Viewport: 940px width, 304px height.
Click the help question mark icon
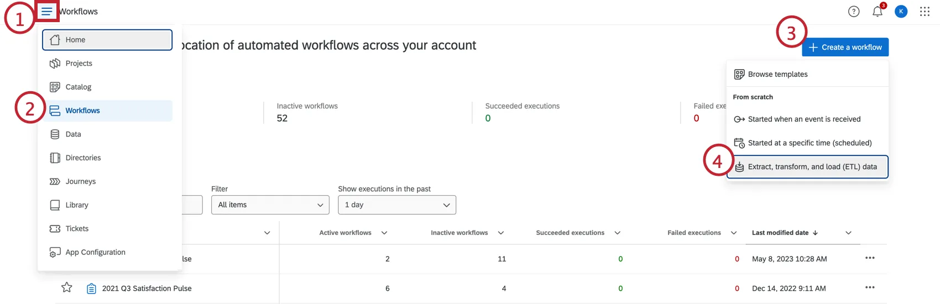tap(854, 12)
